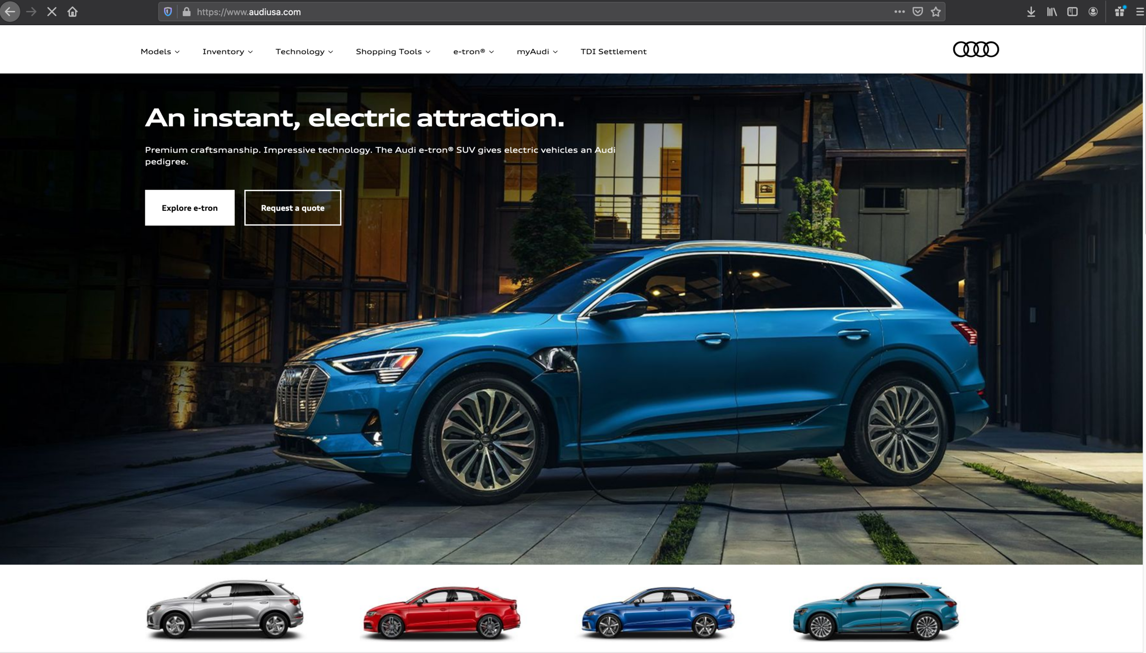
Task: Click the padlock site security icon
Action: pos(186,11)
